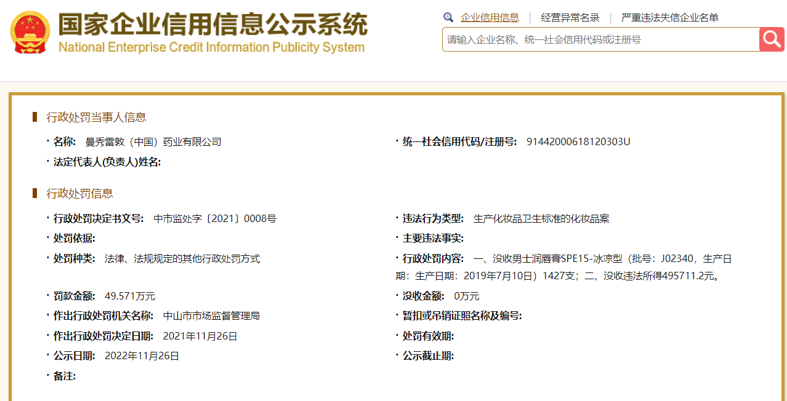Select document number 中市监处字〔2021〕0008号
This screenshot has width=787, height=401.
[x=215, y=218]
